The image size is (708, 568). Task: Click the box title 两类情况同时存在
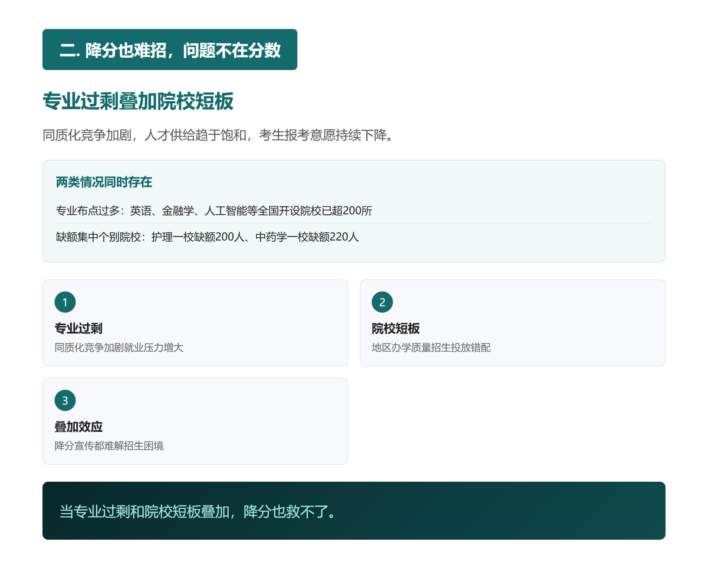click(x=104, y=182)
